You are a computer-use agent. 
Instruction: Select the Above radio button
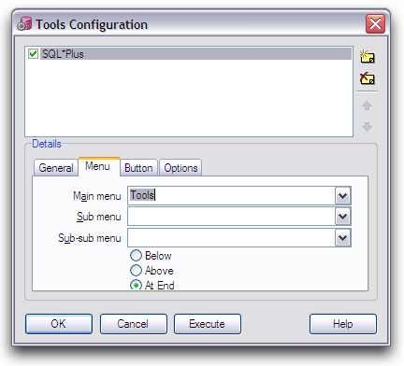point(136,270)
